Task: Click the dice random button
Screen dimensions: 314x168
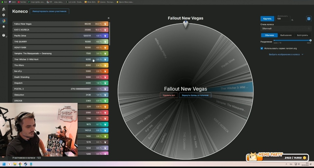Action: [x=308, y=19]
